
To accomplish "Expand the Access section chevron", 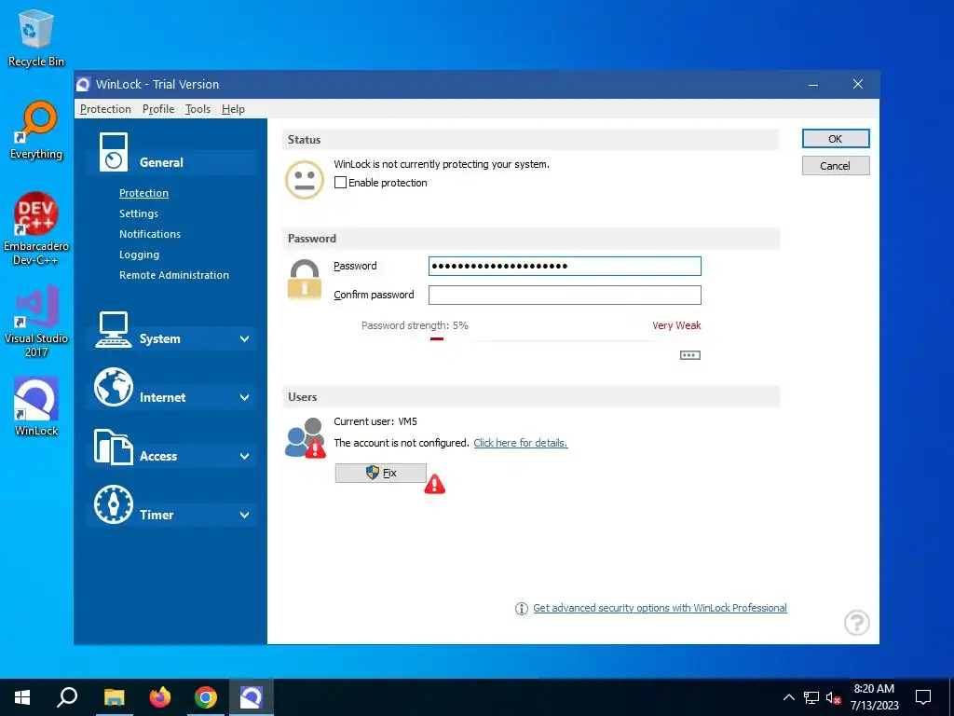I will [245, 457].
